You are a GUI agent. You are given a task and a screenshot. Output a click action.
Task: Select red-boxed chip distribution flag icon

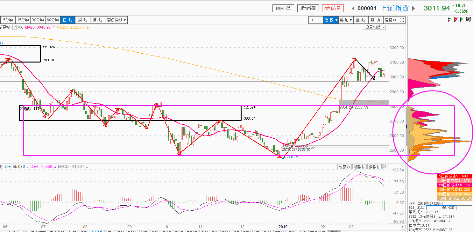pos(456,20)
